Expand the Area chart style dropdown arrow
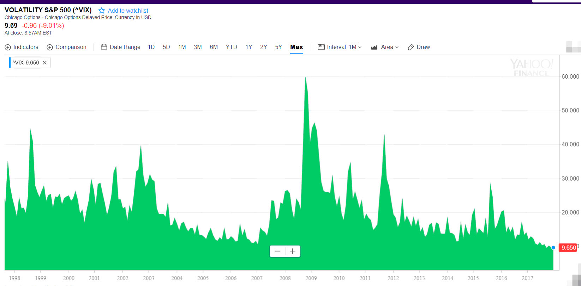The width and height of the screenshot is (581, 286). [x=397, y=47]
